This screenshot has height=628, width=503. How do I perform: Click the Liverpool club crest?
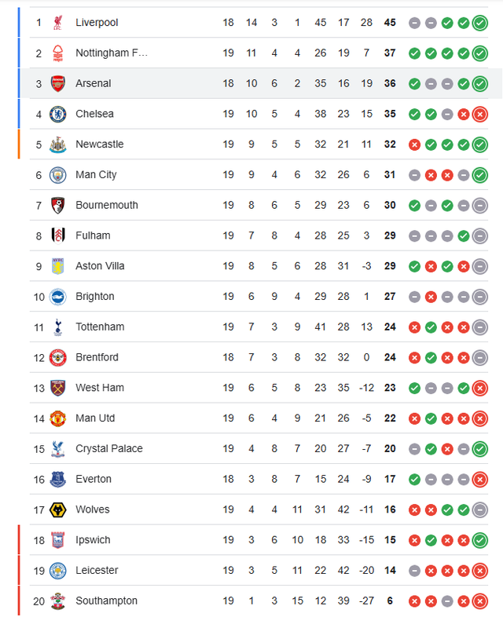click(x=57, y=23)
